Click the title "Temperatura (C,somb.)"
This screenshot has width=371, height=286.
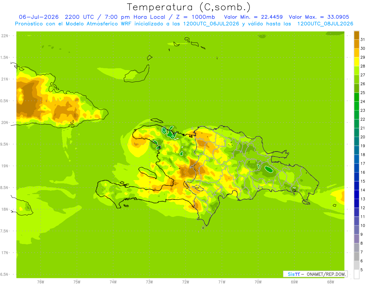(x=189, y=7)
